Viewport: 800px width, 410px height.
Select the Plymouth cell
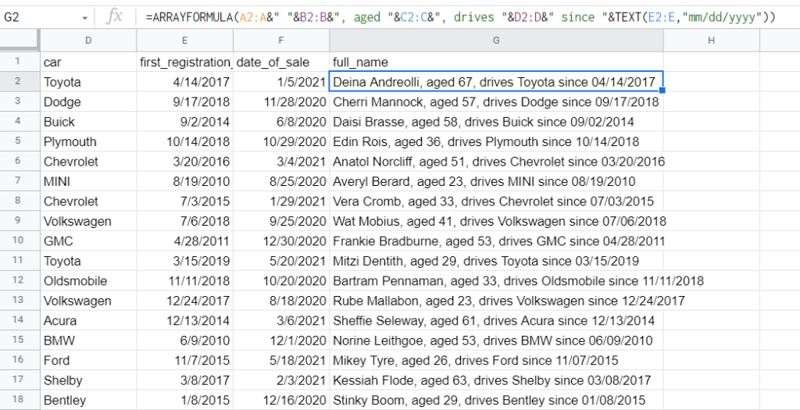[x=88, y=141]
